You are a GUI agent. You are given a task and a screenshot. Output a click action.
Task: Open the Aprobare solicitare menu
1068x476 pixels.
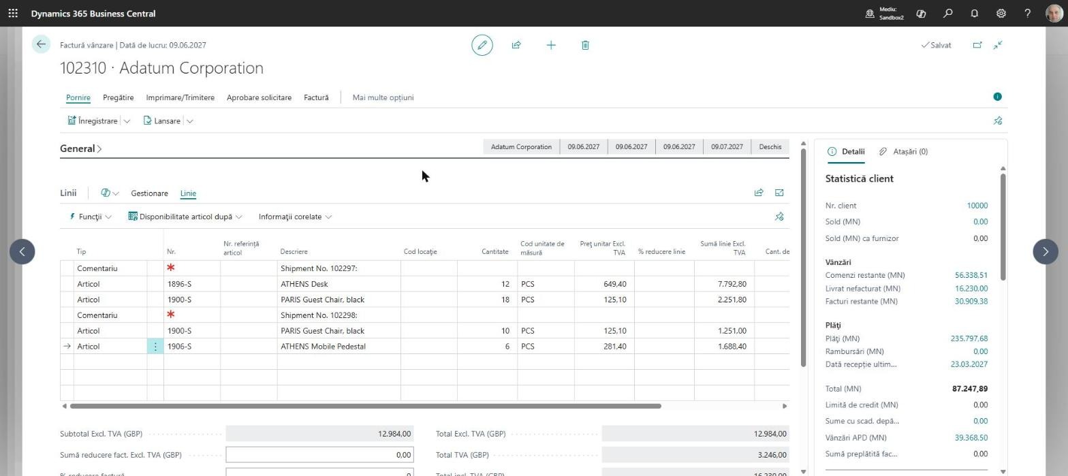259,97
